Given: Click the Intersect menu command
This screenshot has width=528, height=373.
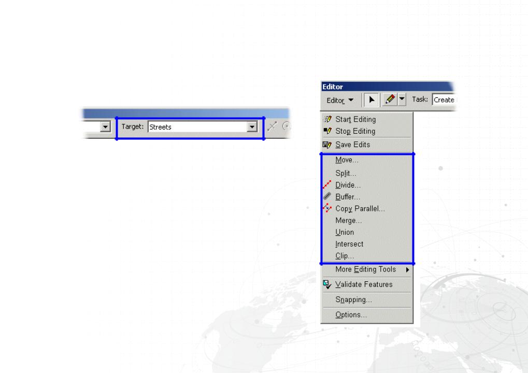Looking at the screenshot, I should tap(367, 244).
